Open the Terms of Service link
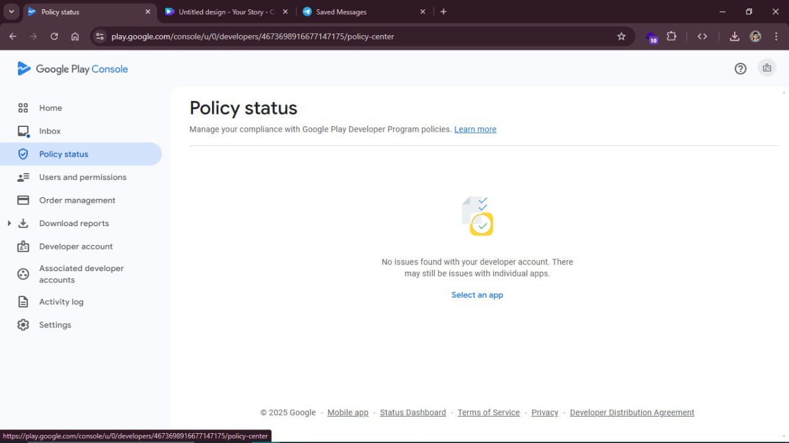Viewport: 789px width, 443px height. click(489, 413)
